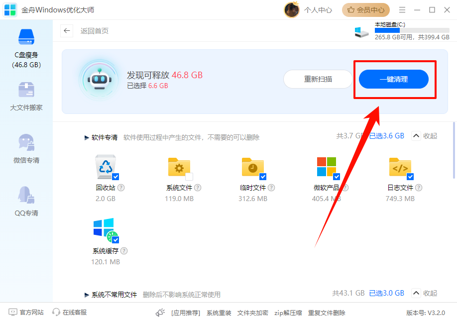Collapse the 软件专清 section with 收起

click(x=424, y=136)
